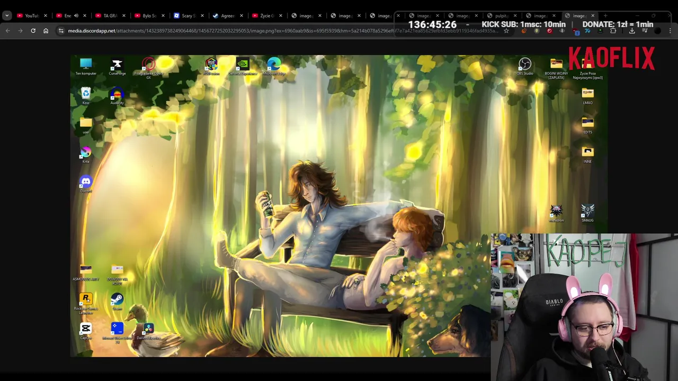Viewport: 678px width, 381px height.
Task: Launch the Rockstar Games Launcher shortcut
Action: point(86,304)
